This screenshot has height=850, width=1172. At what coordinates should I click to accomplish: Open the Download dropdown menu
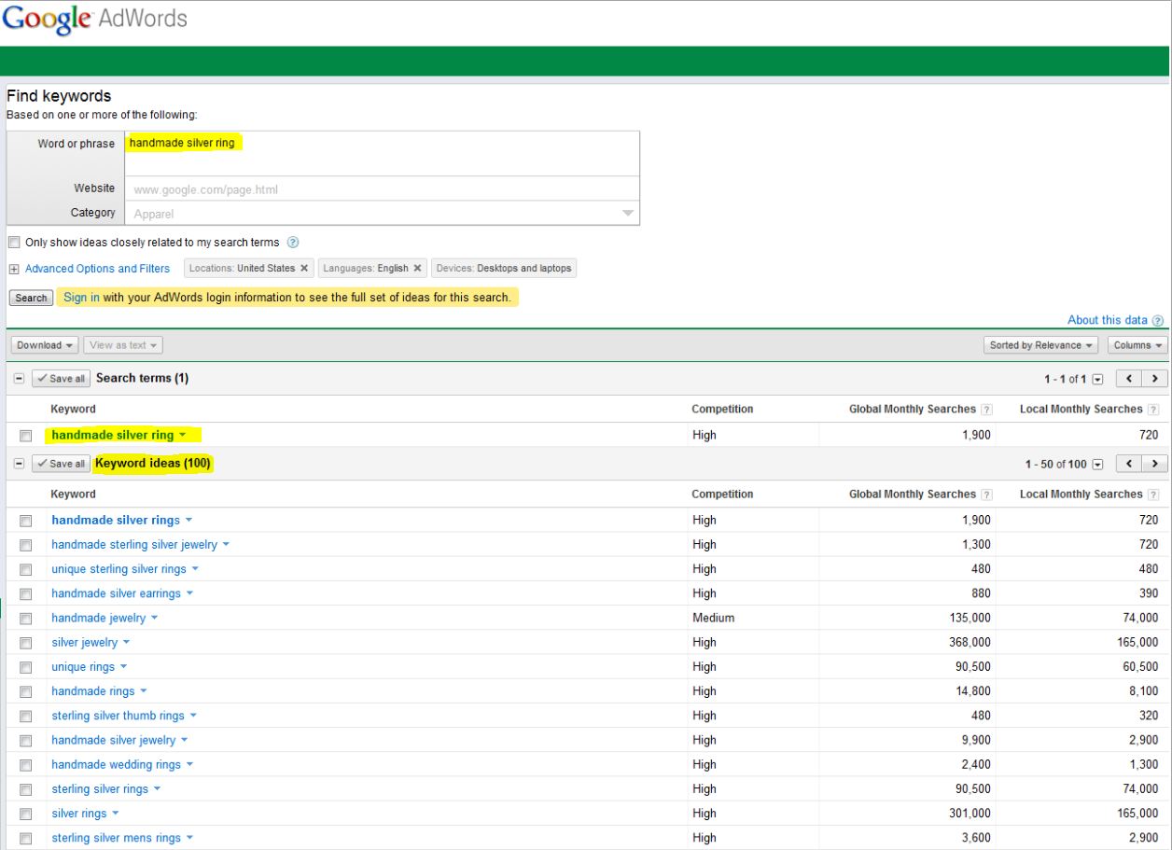pyautogui.click(x=46, y=345)
